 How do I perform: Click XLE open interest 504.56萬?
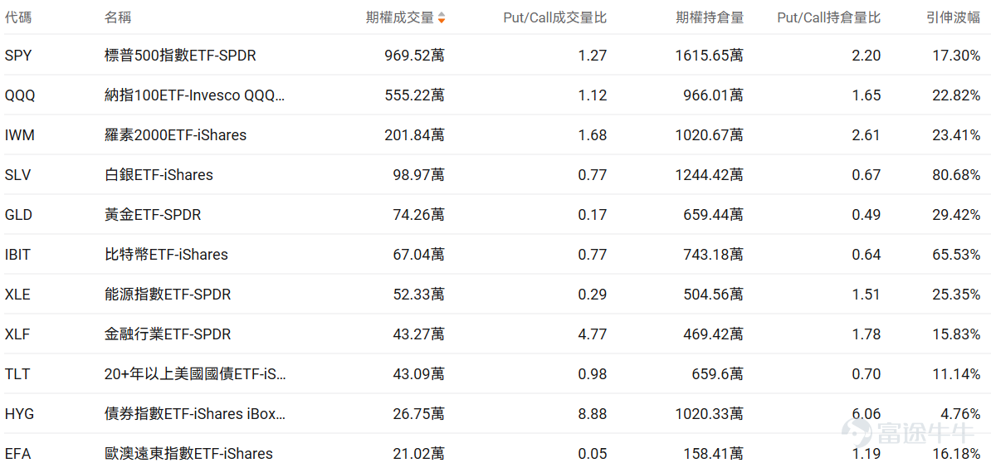(714, 295)
